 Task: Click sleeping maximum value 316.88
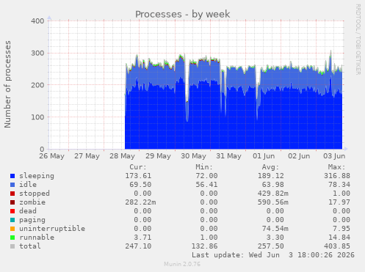point(337,176)
